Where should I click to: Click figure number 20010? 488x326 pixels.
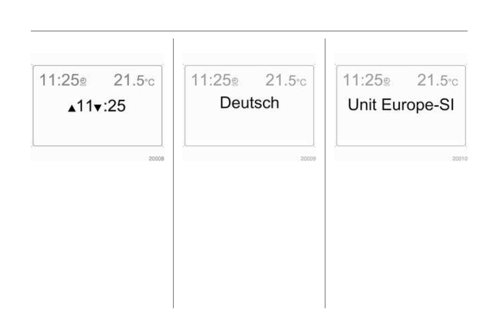point(460,159)
